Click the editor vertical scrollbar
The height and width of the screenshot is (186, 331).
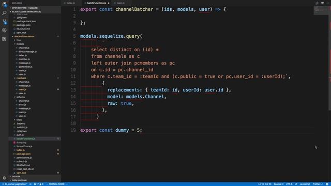point(329,58)
